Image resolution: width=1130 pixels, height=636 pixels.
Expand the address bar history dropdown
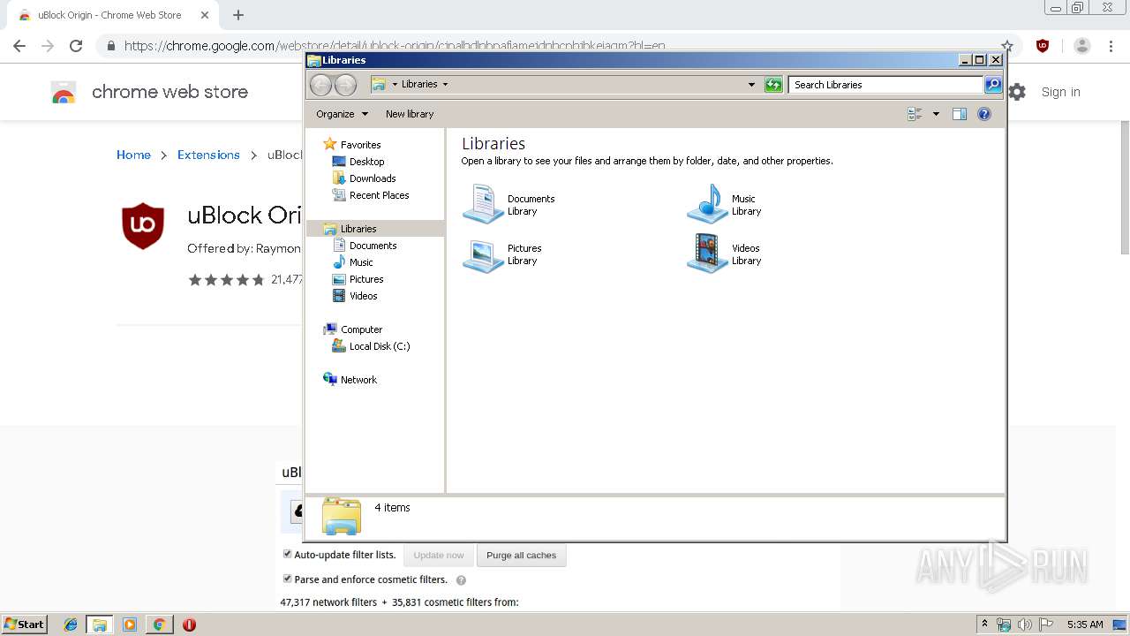click(751, 85)
